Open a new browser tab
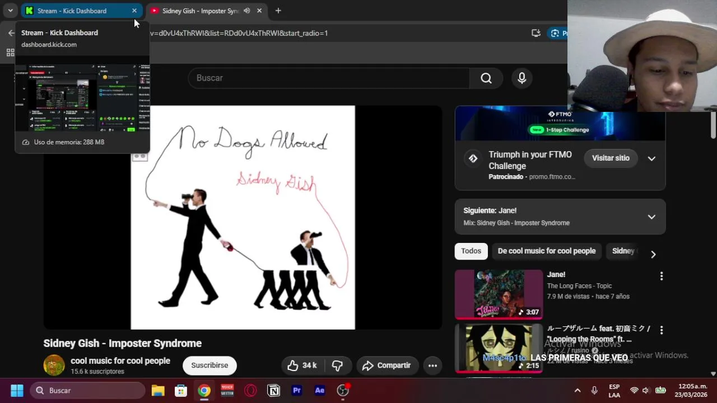717x403 pixels. 278,11
